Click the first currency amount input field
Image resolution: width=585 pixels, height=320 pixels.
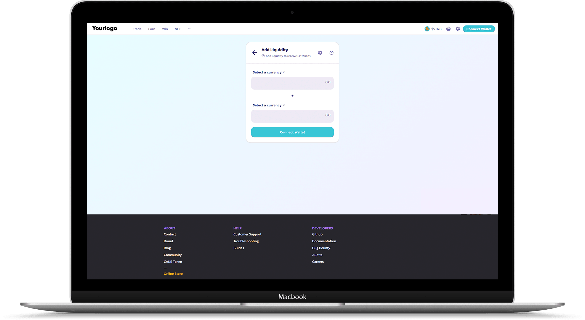tap(292, 82)
